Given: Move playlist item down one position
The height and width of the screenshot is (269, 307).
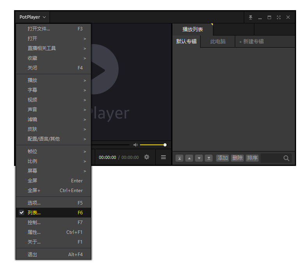Looking at the screenshot, I should (199, 158).
